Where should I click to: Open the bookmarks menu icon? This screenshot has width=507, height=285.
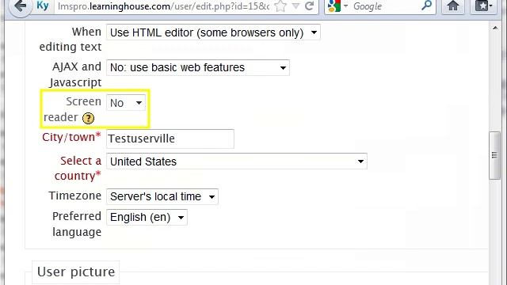[x=483, y=6]
